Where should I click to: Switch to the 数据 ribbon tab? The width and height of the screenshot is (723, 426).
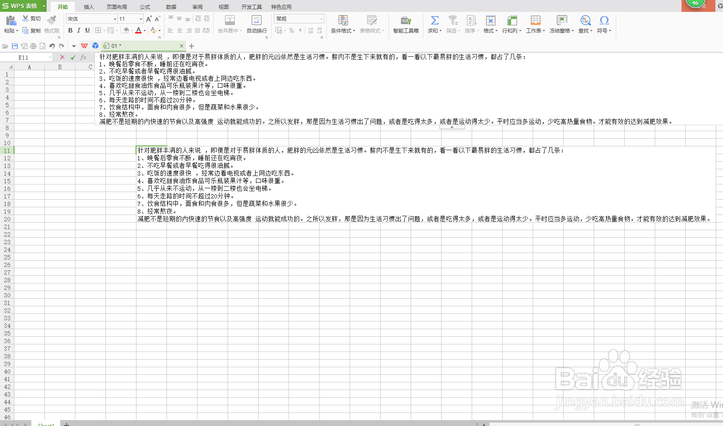[x=171, y=6]
